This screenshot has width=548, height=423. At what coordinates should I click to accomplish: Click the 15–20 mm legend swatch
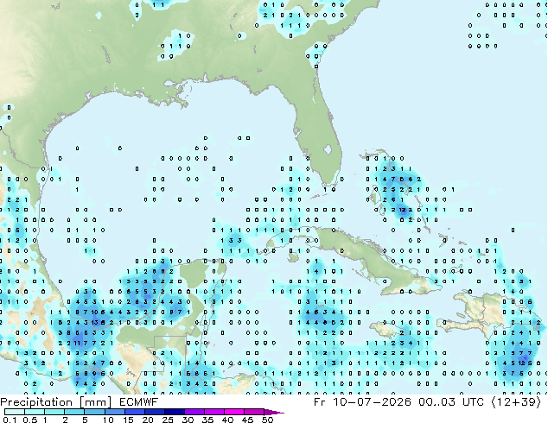pyautogui.click(x=135, y=412)
